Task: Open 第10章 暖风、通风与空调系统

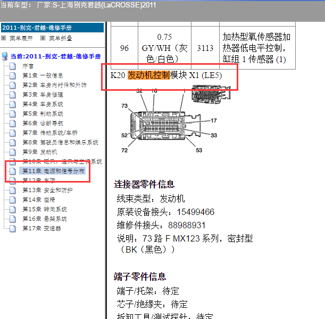Action: pos(62,161)
